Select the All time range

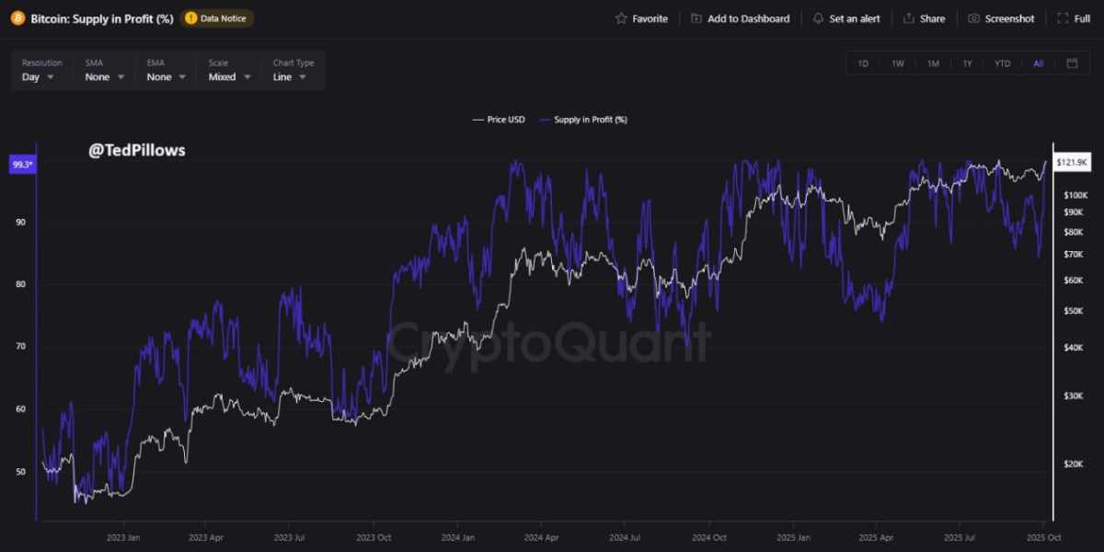(1038, 63)
